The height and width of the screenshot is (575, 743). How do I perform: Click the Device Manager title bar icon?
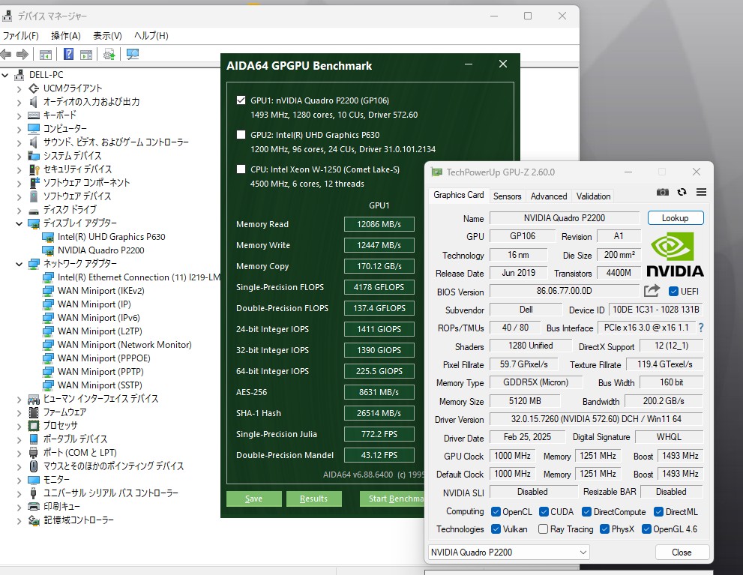pos(7,16)
